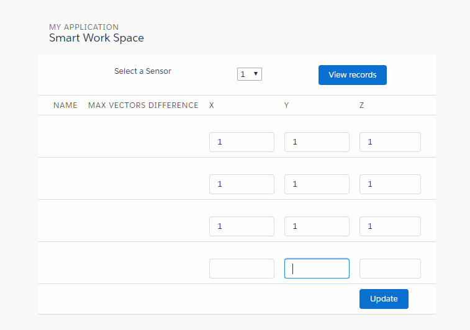The width and height of the screenshot is (470, 330).
Task: Focus the Y field in second row
Action: 317,184
